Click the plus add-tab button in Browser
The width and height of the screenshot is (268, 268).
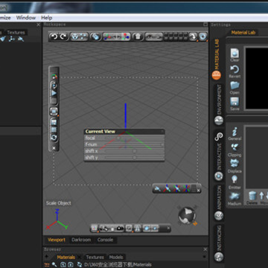coord(46,257)
